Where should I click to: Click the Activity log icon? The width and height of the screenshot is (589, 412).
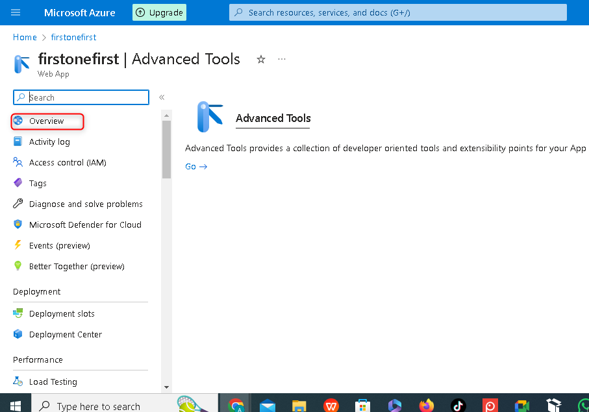click(18, 141)
